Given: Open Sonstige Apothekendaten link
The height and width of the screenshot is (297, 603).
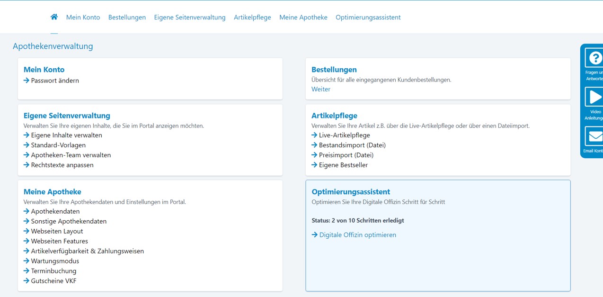Looking at the screenshot, I should tap(69, 221).
